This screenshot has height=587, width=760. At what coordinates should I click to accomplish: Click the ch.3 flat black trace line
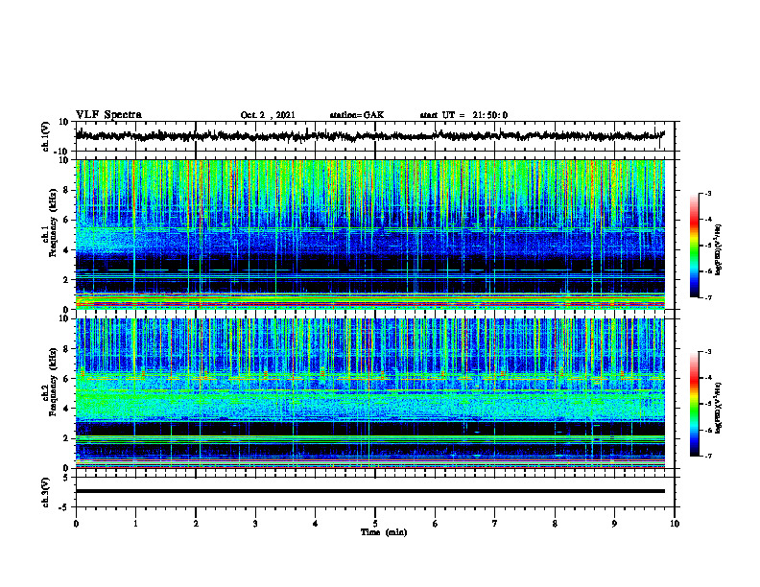point(369,491)
